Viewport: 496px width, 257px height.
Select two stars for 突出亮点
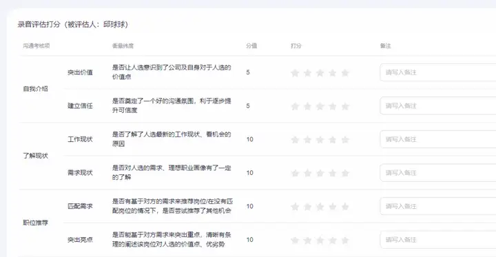(x=307, y=240)
